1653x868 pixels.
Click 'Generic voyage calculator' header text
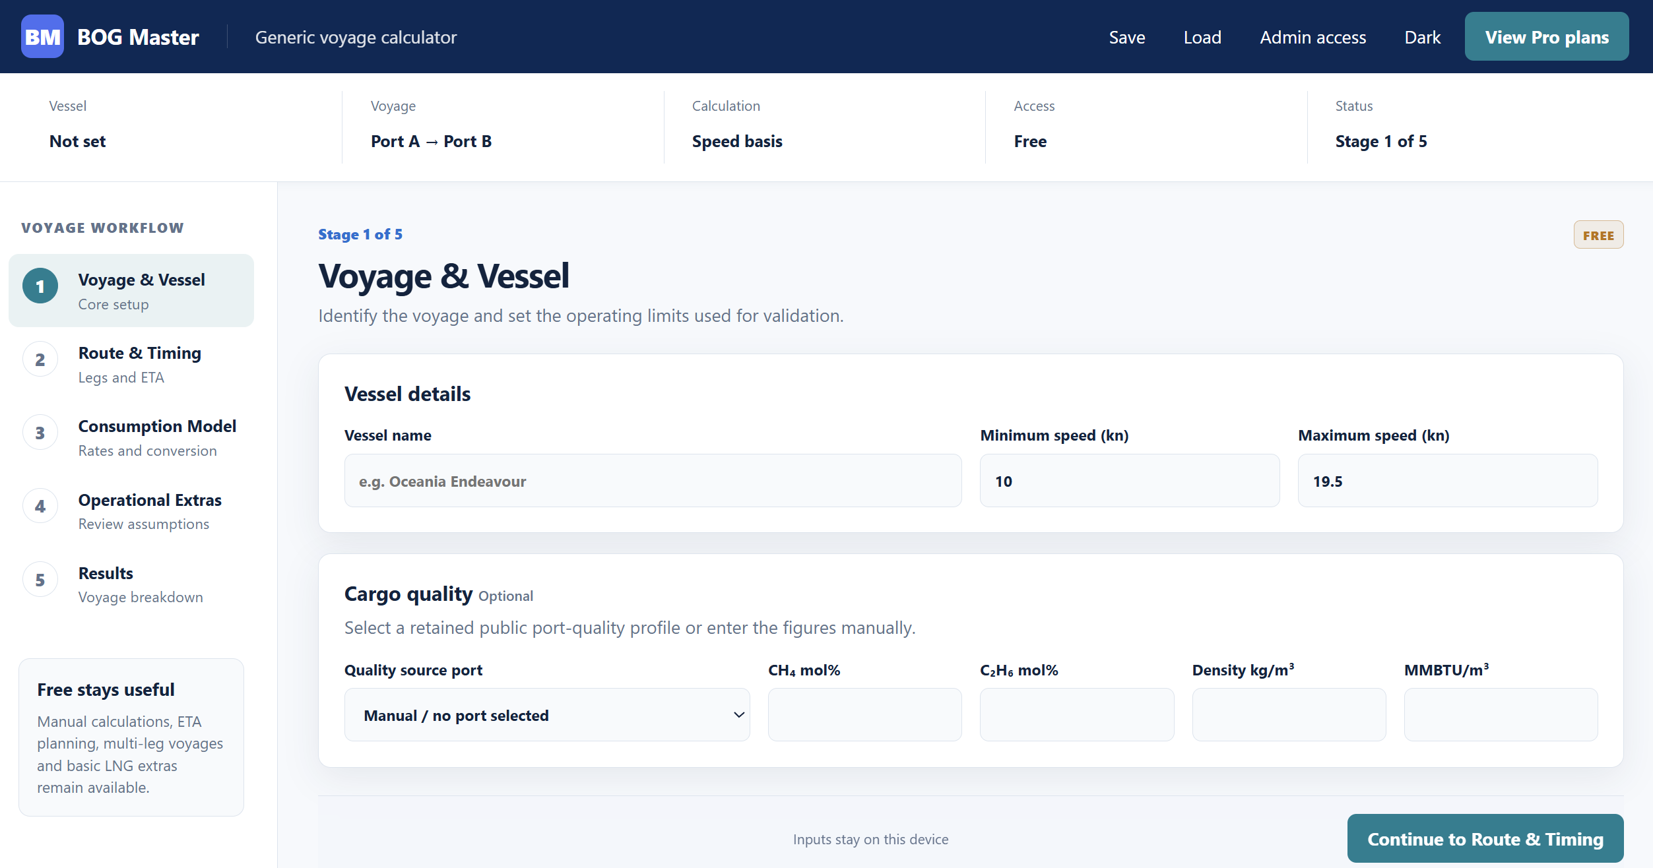coord(356,37)
